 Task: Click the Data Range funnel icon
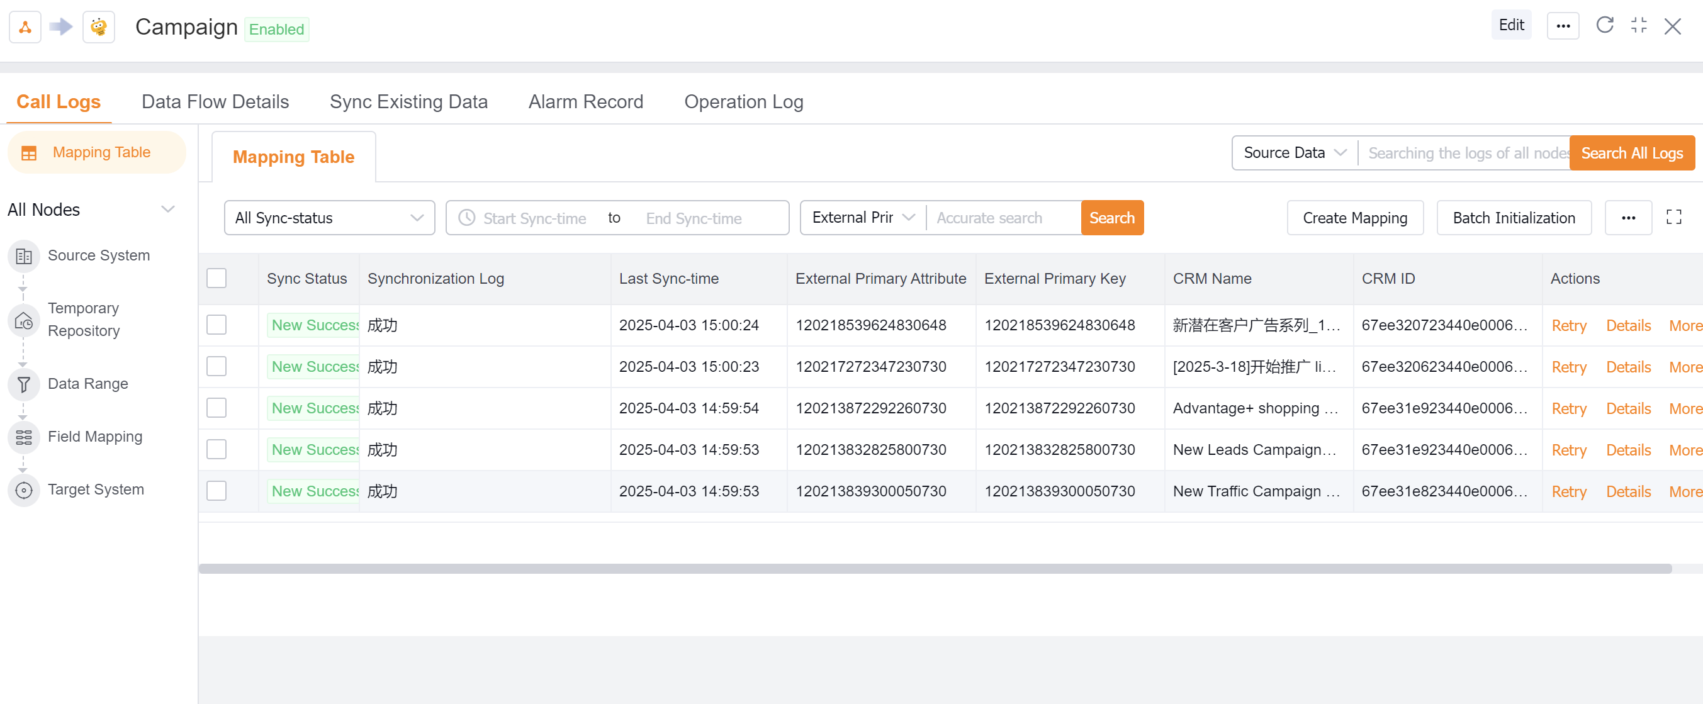click(24, 384)
